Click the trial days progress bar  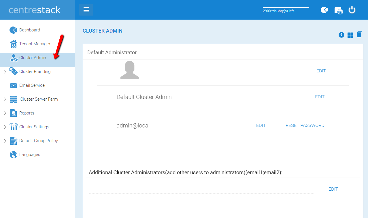point(286,7)
